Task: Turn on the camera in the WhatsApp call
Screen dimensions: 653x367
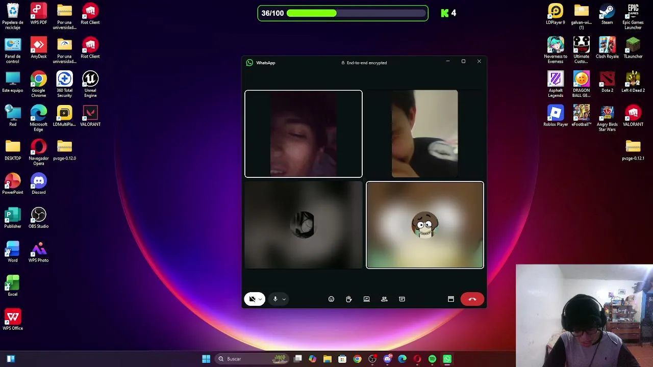Action: [x=252, y=299]
